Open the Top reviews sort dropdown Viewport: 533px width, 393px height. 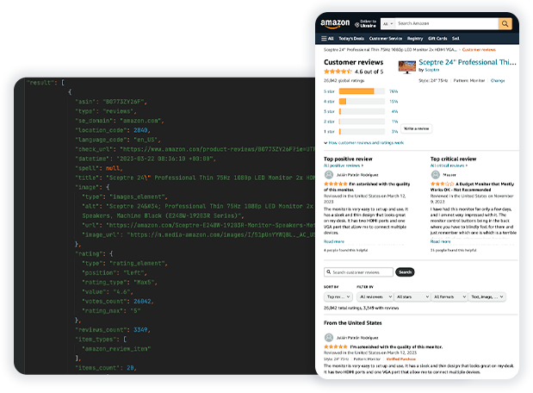point(338,297)
